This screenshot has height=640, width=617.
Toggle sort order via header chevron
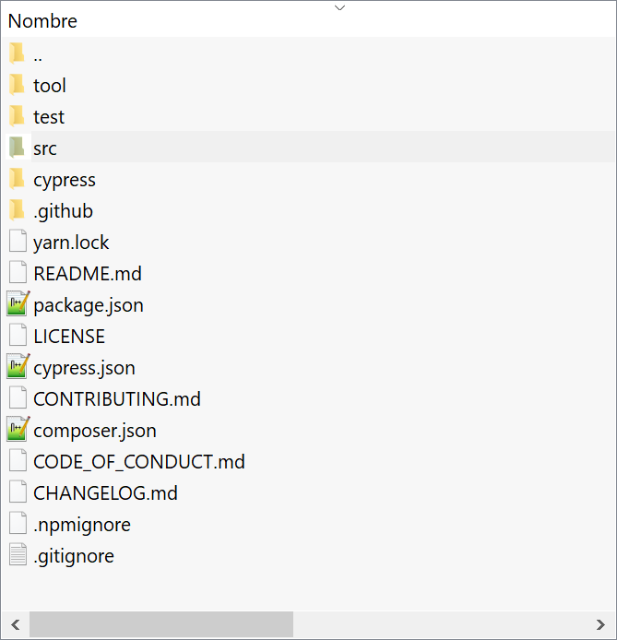[x=340, y=7]
